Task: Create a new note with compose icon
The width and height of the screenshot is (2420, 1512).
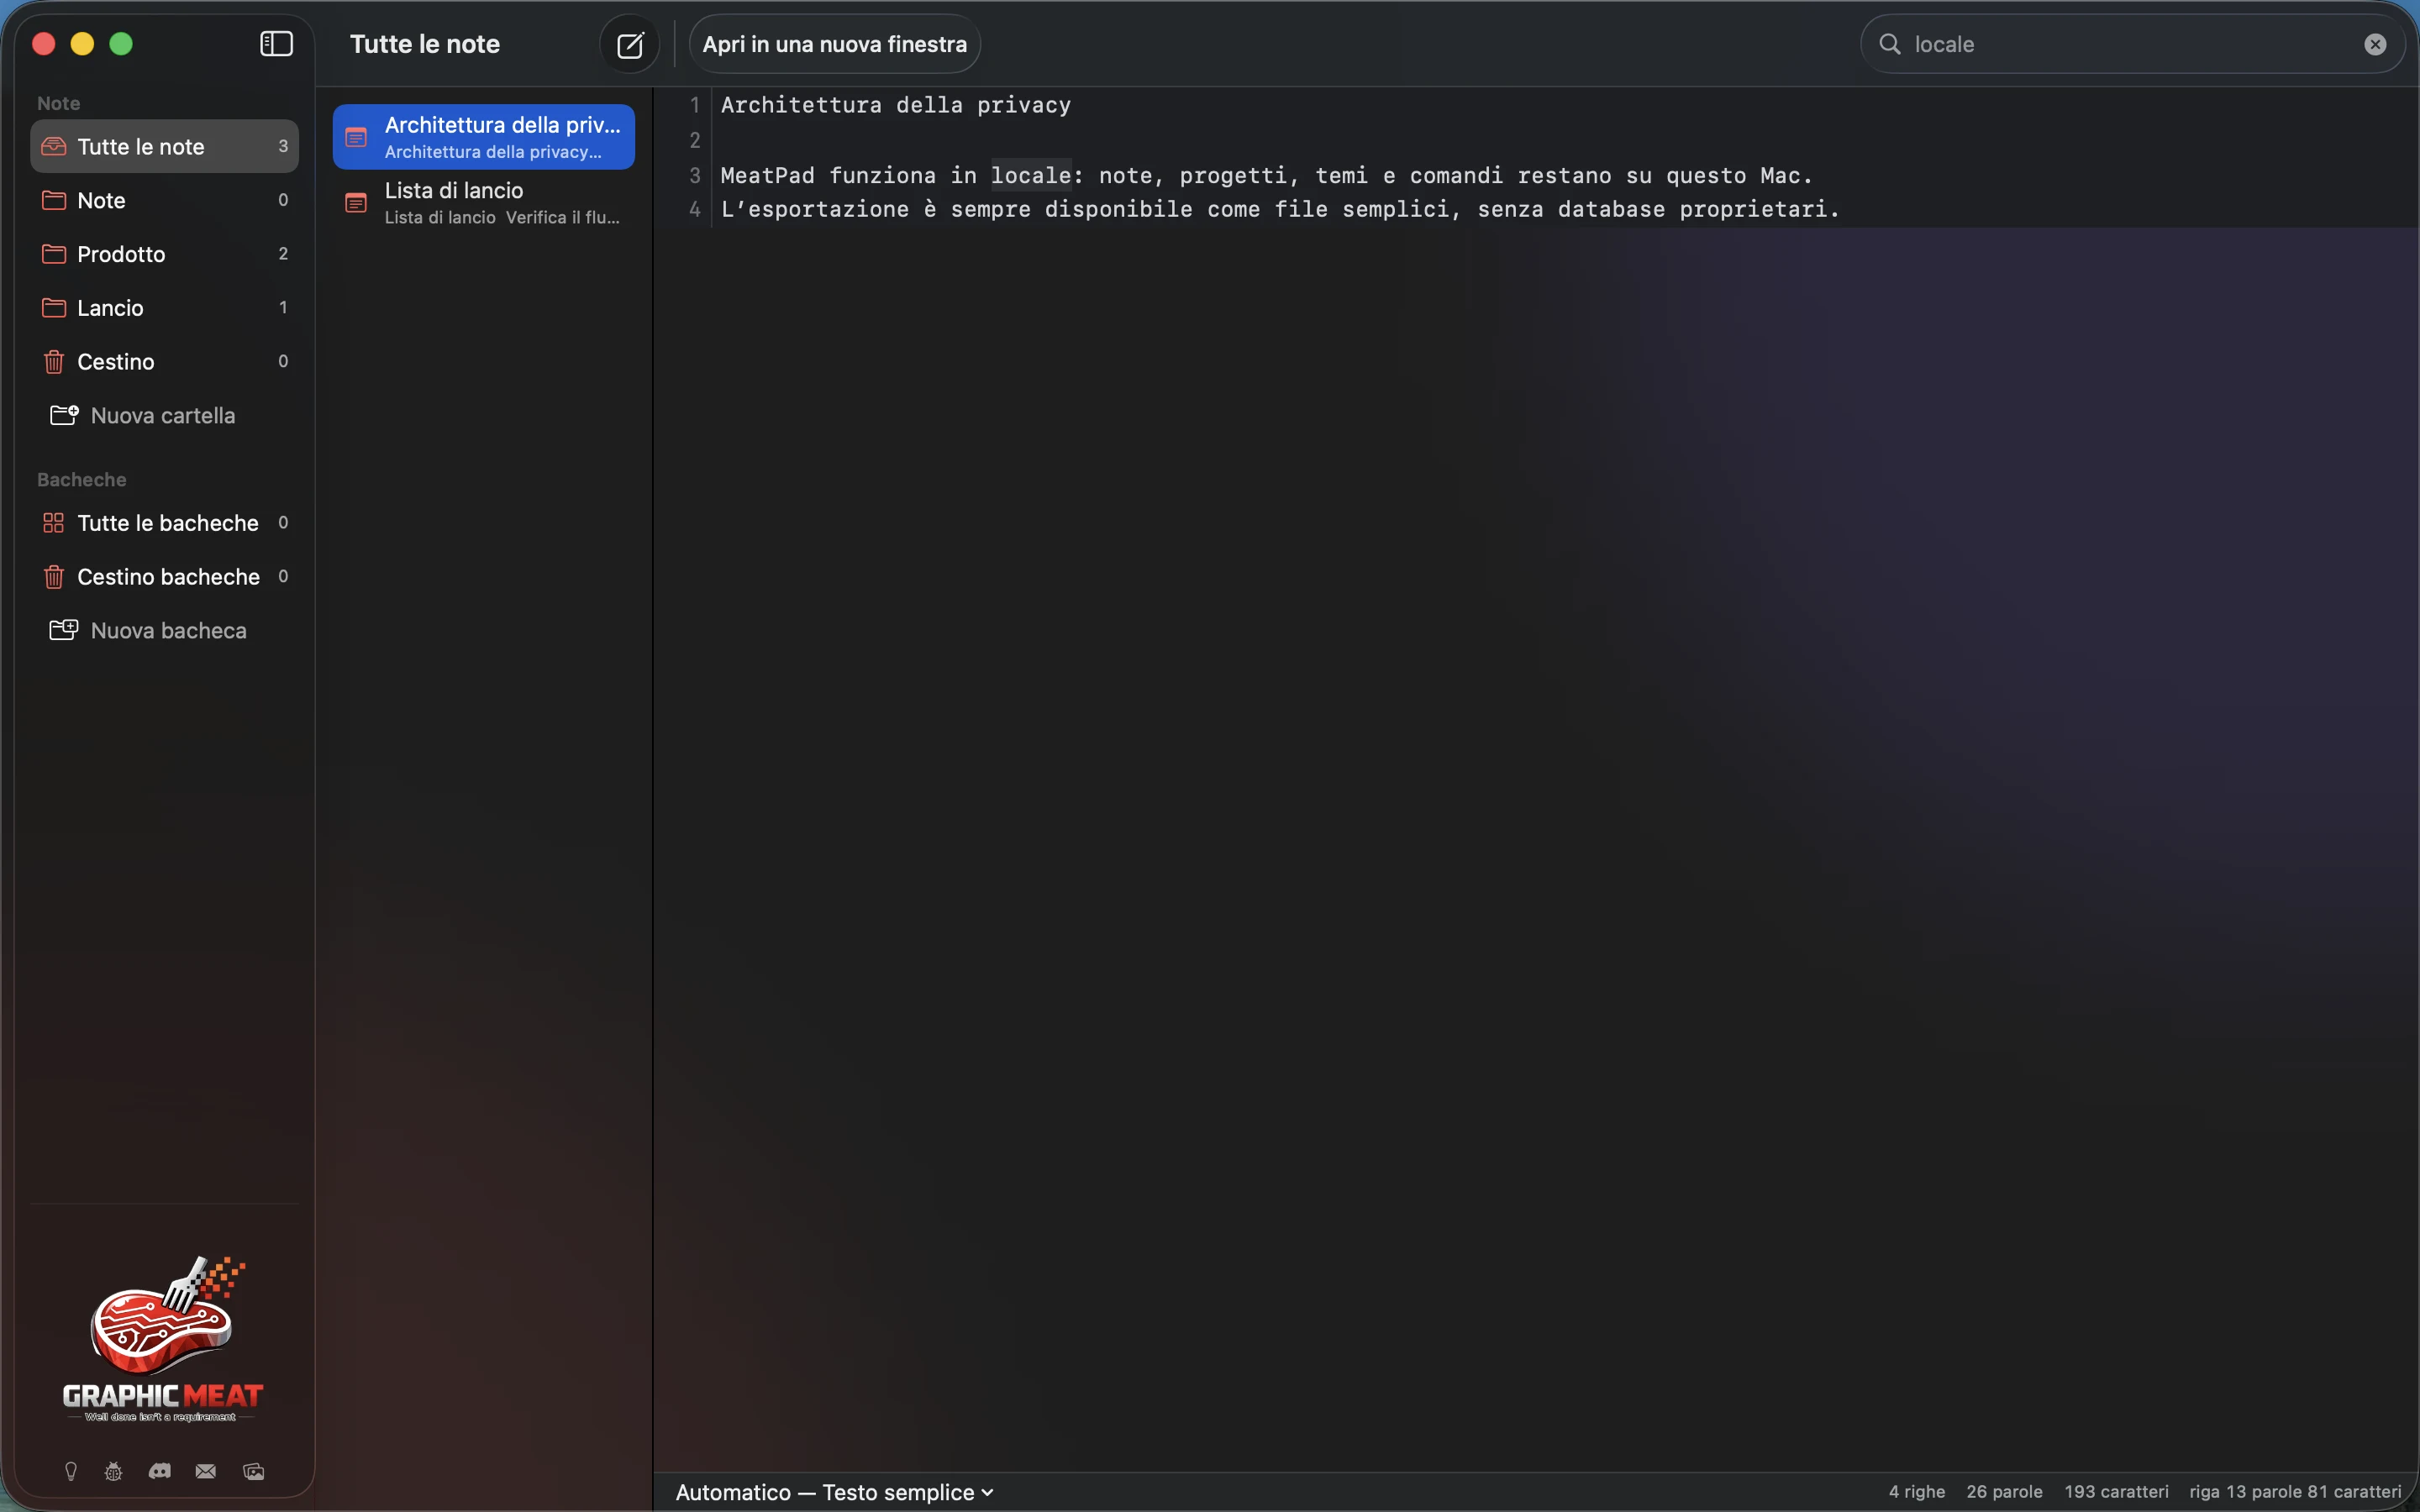Action: point(630,45)
